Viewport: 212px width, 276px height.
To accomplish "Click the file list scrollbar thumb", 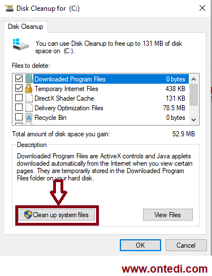I will [194, 95].
